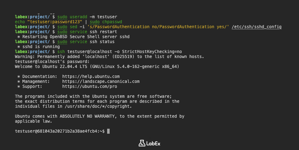299x150 pixels.
Task: Click the terminal cursor block at the prompt
Action: click(109, 131)
